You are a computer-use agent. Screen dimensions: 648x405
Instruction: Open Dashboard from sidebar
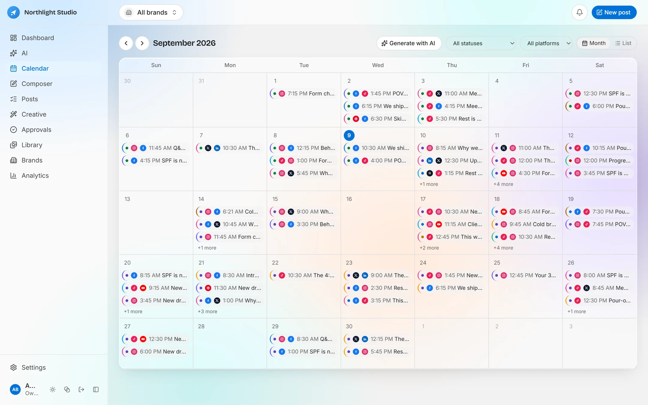point(54,38)
